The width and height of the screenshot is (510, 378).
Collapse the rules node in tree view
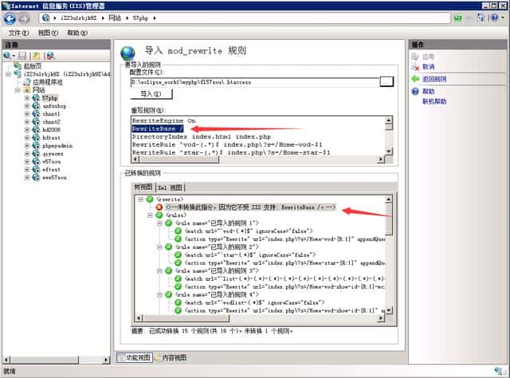(150, 215)
